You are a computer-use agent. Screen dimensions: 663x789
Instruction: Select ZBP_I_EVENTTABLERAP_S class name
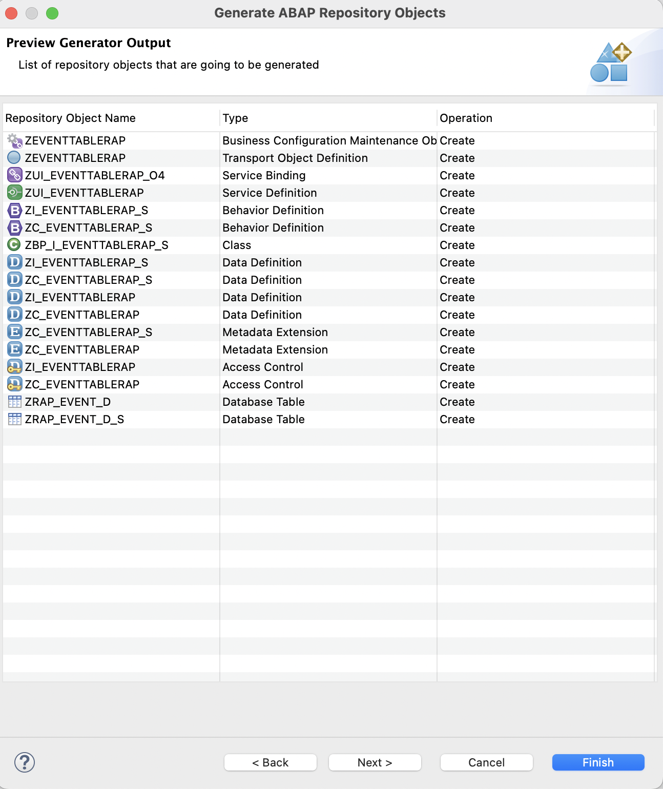click(96, 245)
